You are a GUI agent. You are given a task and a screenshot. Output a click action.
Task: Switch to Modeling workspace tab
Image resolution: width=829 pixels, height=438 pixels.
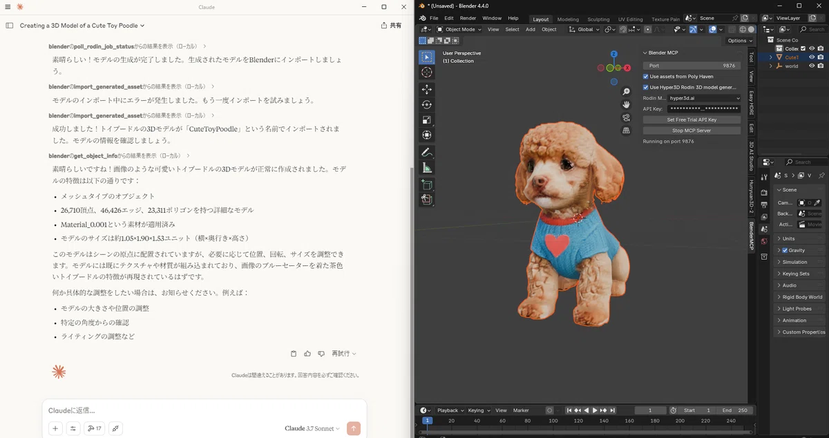[568, 19]
